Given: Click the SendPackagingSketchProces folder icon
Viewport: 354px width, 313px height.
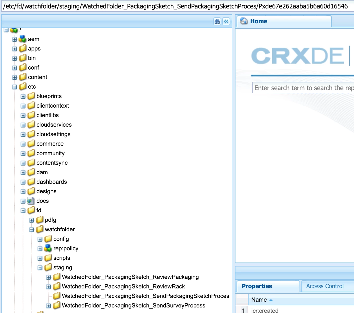Looking at the screenshot, I should click(57, 296).
